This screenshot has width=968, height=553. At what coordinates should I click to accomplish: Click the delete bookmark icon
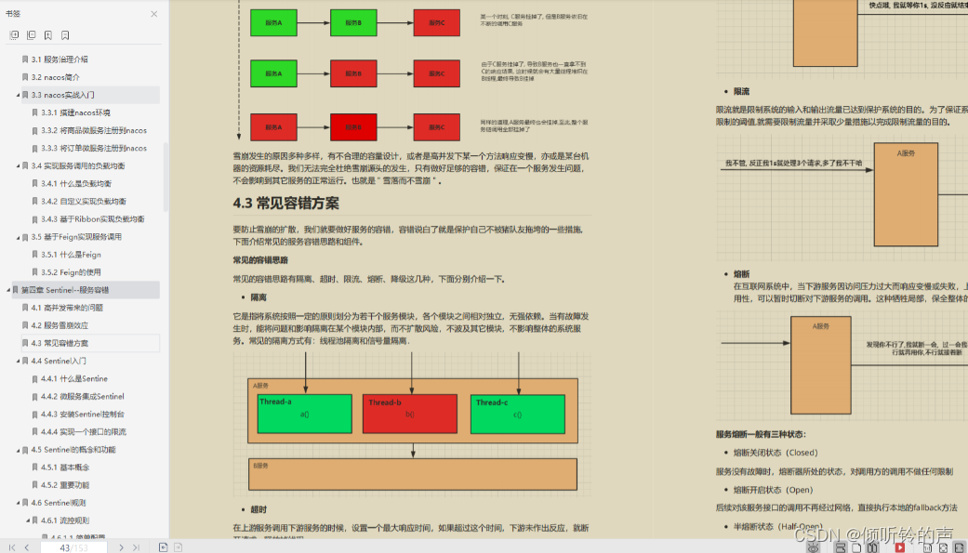pyautogui.click(x=65, y=35)
